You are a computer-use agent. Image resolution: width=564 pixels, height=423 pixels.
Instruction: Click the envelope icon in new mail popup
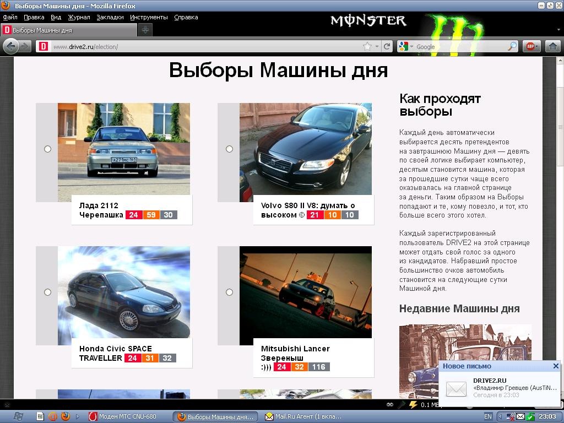click(x=456, y=389)
